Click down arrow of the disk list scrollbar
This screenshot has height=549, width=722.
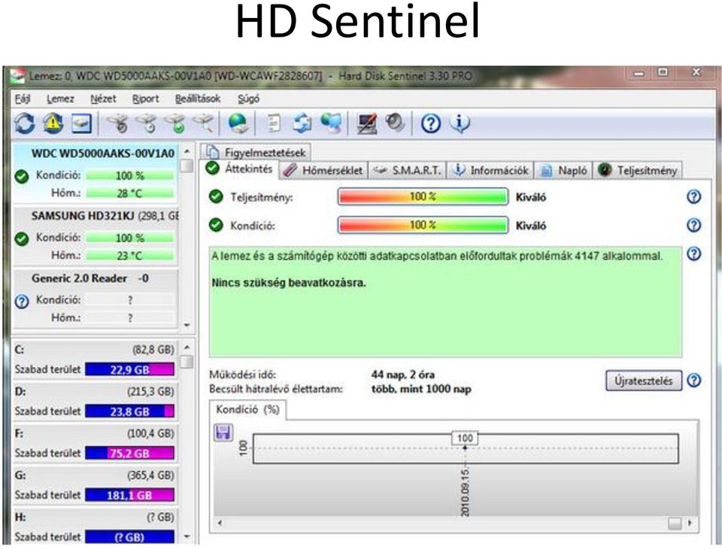tap(187, 325)
